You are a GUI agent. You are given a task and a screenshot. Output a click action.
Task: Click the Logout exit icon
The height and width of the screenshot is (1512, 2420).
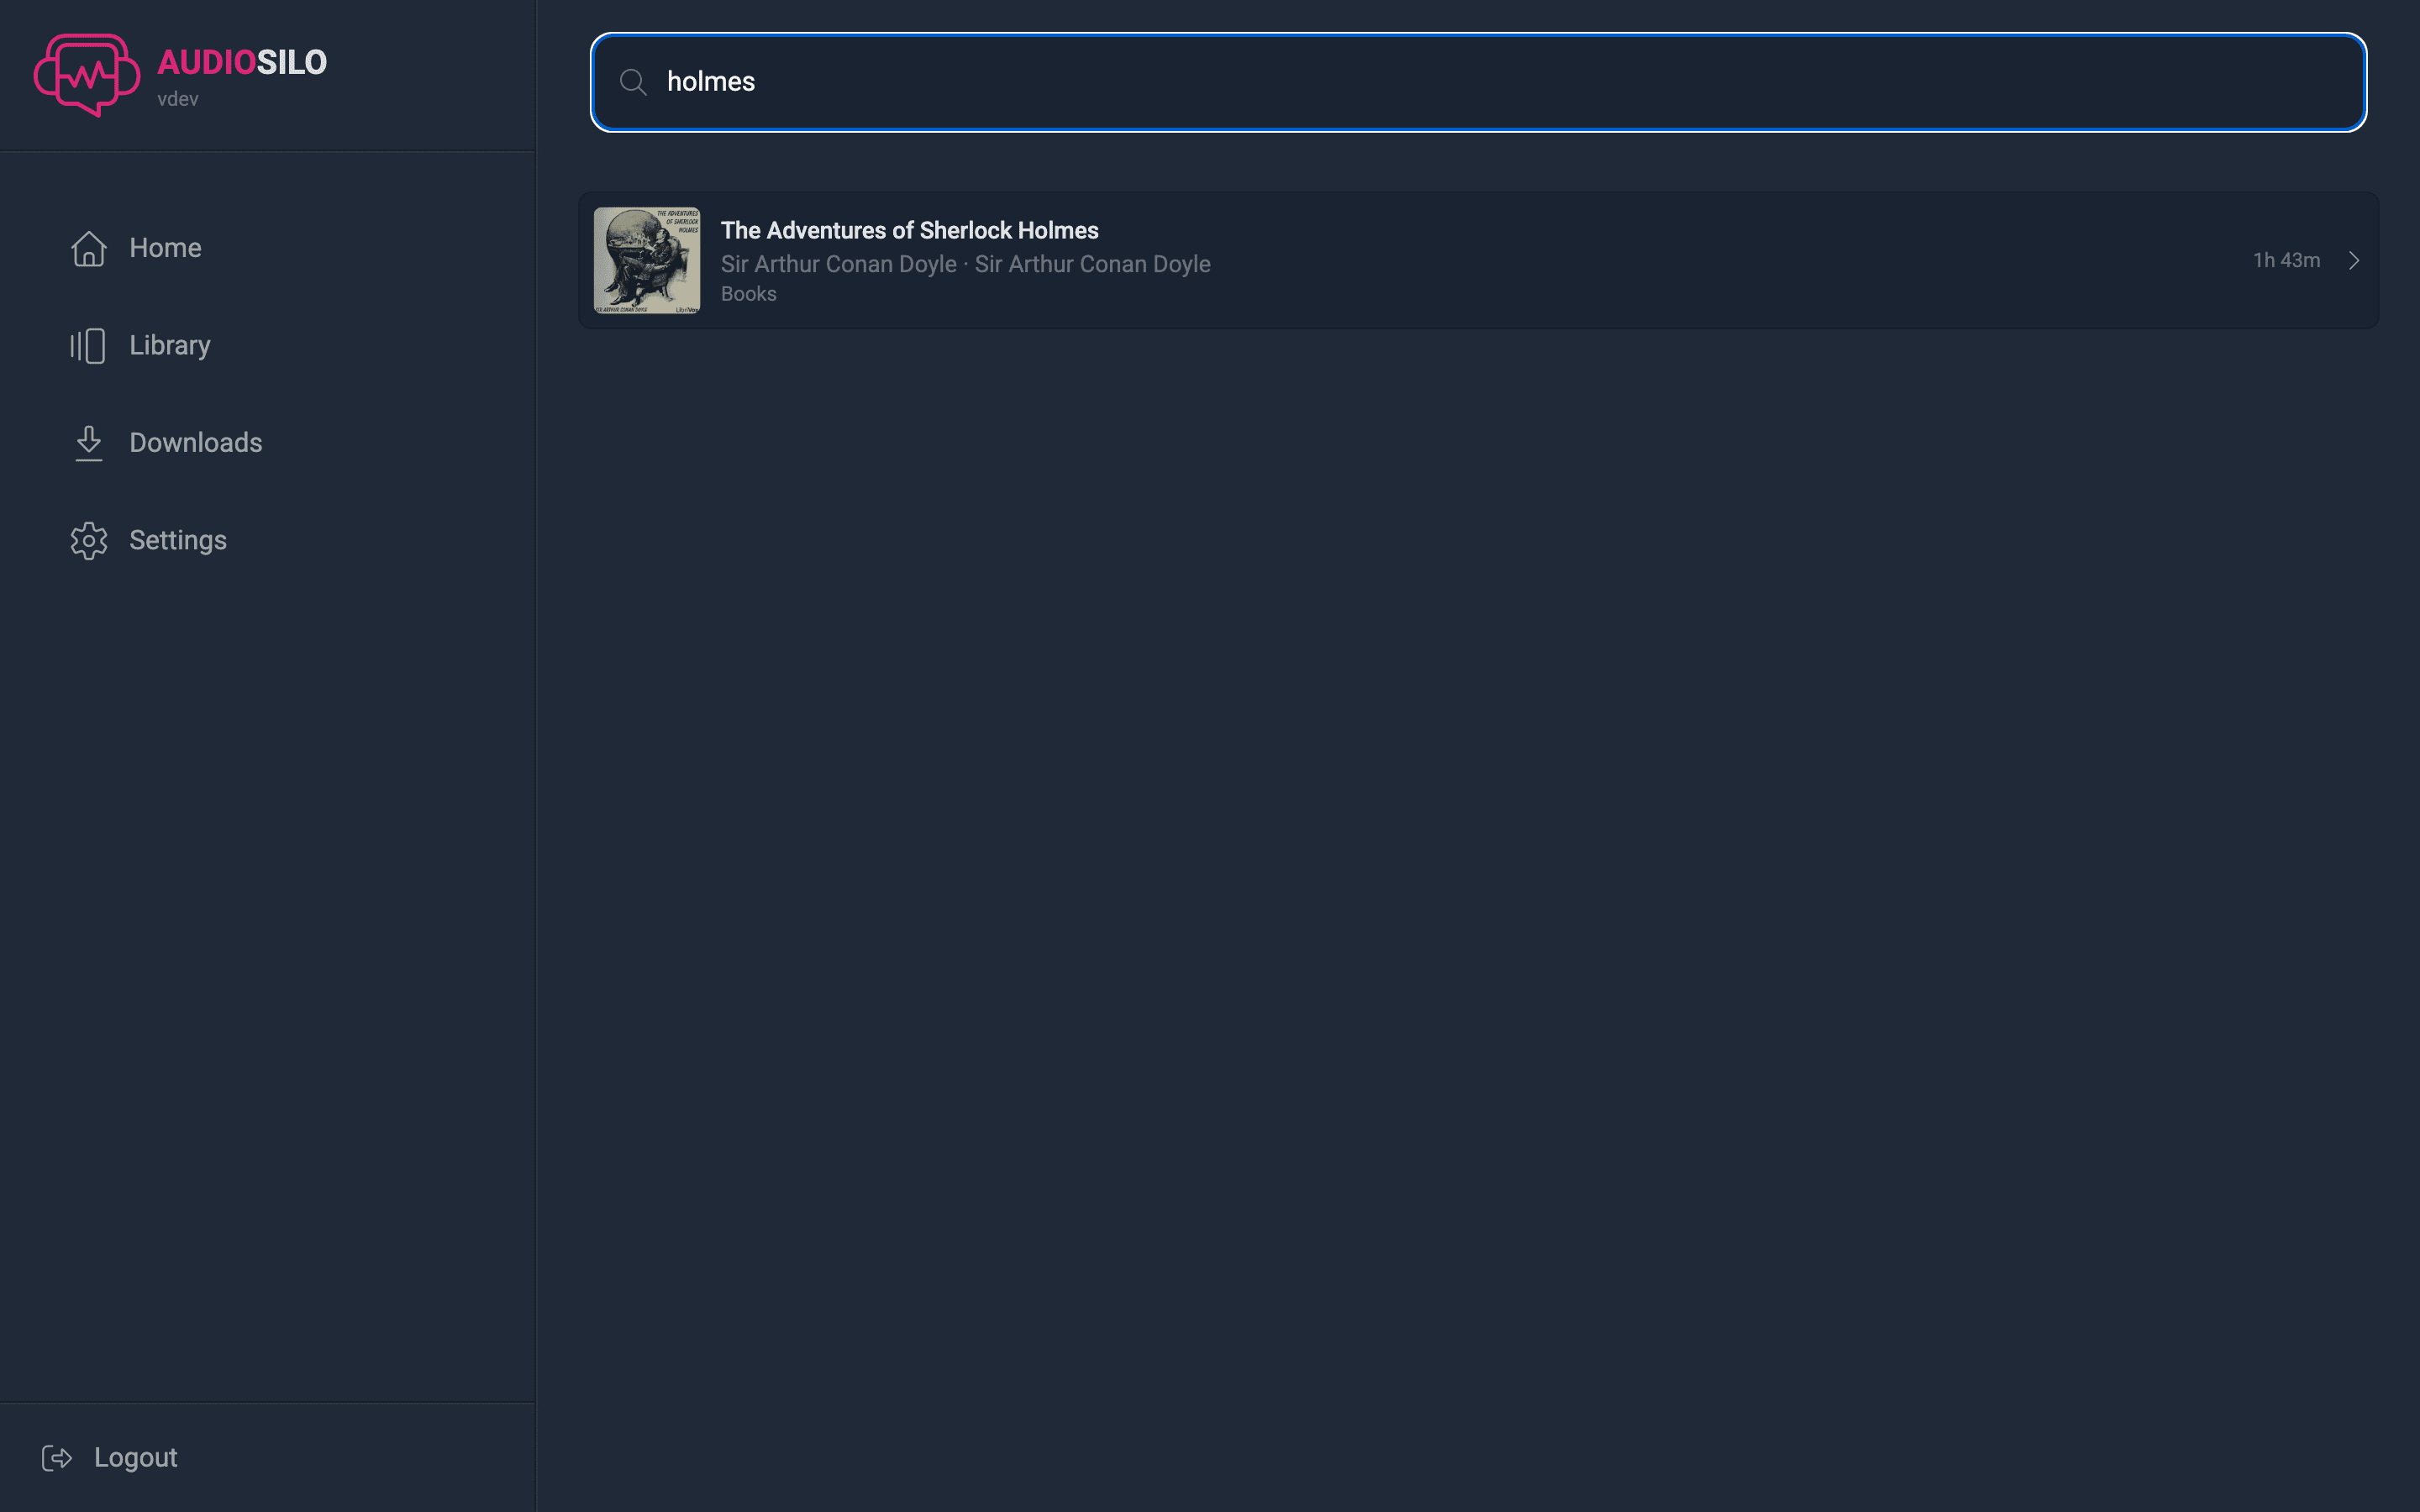point(57,1458)
